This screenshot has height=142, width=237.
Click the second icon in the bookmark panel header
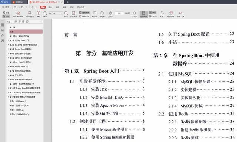click(x=20, y=22)
